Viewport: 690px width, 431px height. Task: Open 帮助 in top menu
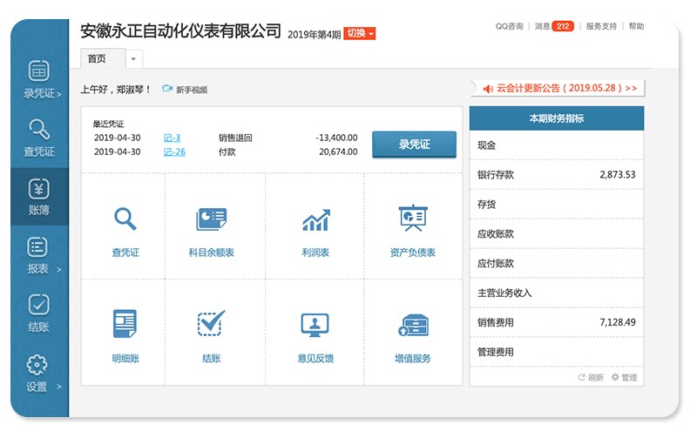pos(636,26)
